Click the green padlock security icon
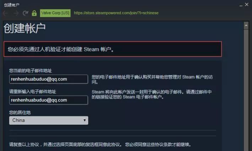 pyautogui.click(x=34, y=13)
